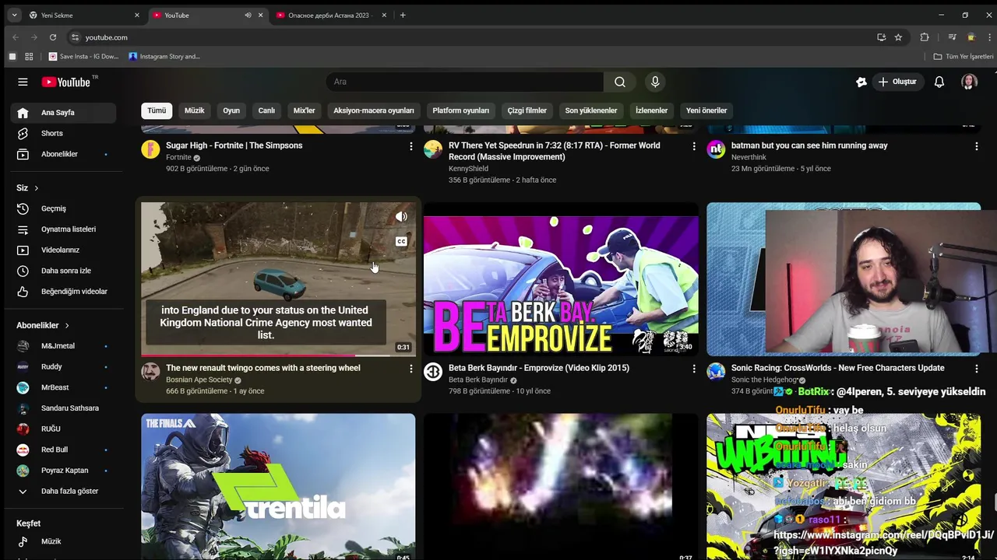Viewport: 997px width, 560px height.
Task: Toggle captions on the Twingo preview
Action: (x=401, y=242)
